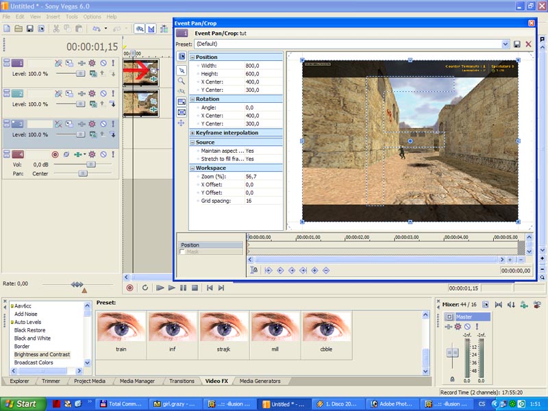Toggle Lock Aspect Ratio icon in Pan/Crop
This screenshot has width=548, height=411.
[x=182, y=101]
